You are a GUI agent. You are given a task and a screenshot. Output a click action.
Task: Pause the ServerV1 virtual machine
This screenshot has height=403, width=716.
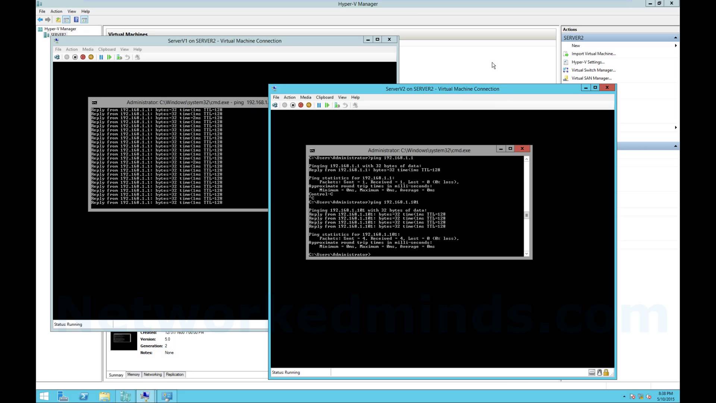101,57
